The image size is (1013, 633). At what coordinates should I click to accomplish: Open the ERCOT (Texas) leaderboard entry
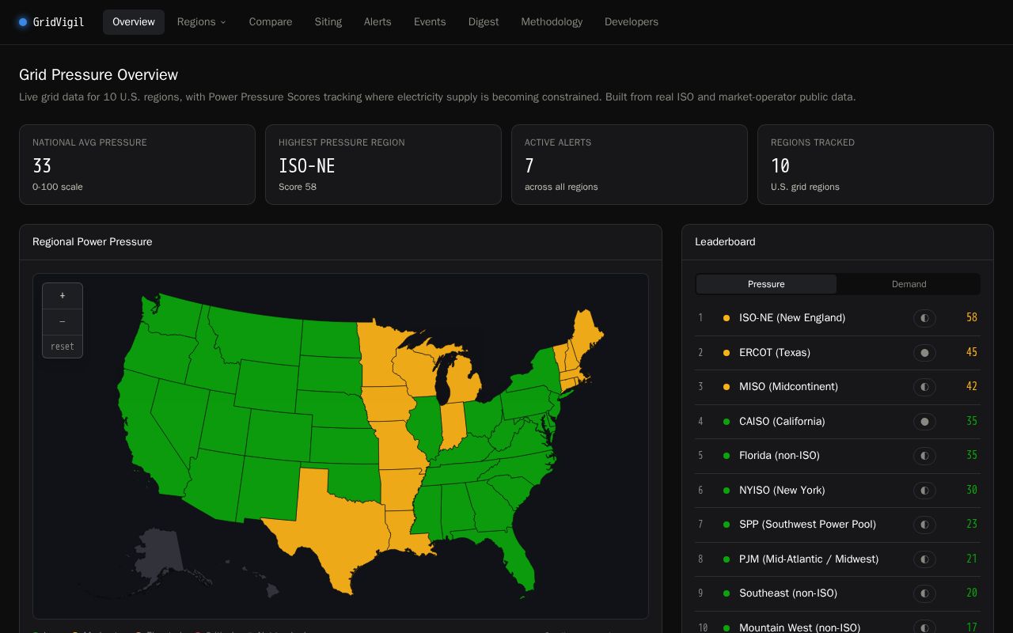tap(837, 353)
